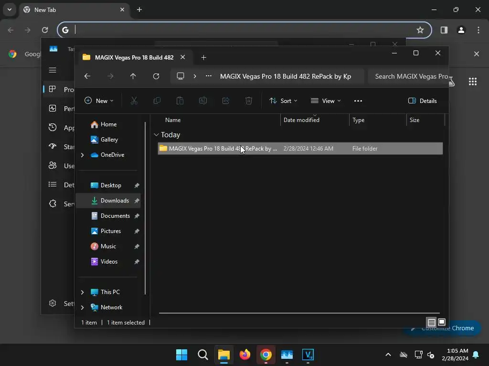Open the Music quick access folder
Image resolution: width=489 pixels, height=366 pixels.
(108, 246)
